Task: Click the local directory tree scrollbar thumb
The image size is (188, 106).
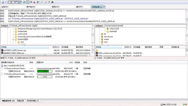Action: coord(93,34)
